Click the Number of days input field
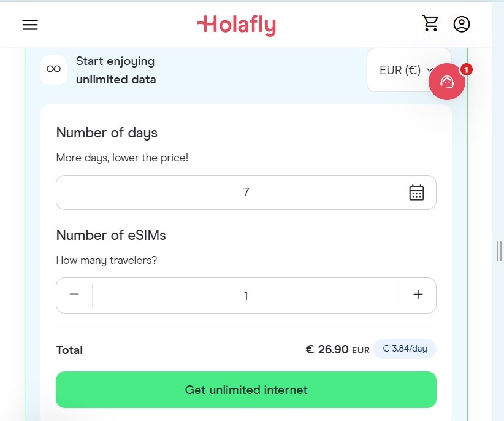 coord(246,192)
